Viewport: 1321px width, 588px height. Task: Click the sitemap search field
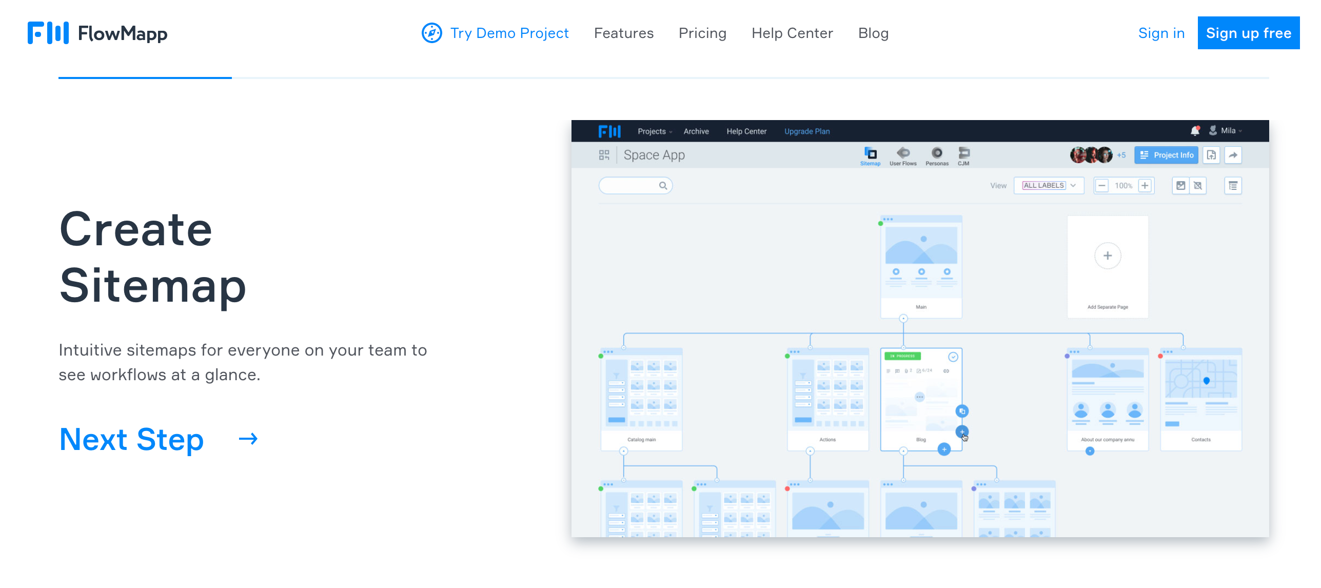click(x=636, y=186)
